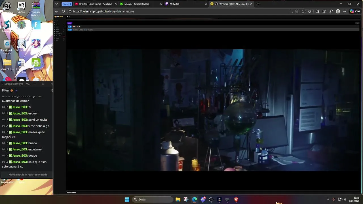Open the browser profile avatar
363x204 pixels.
tap(338, 11)
